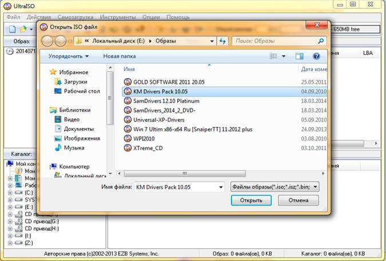Expand the (Z:) drive in UltraISO tree

[10, 243]
